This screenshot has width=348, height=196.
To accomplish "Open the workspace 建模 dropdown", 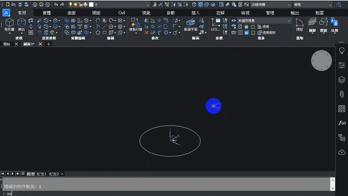I will (313, 4).
